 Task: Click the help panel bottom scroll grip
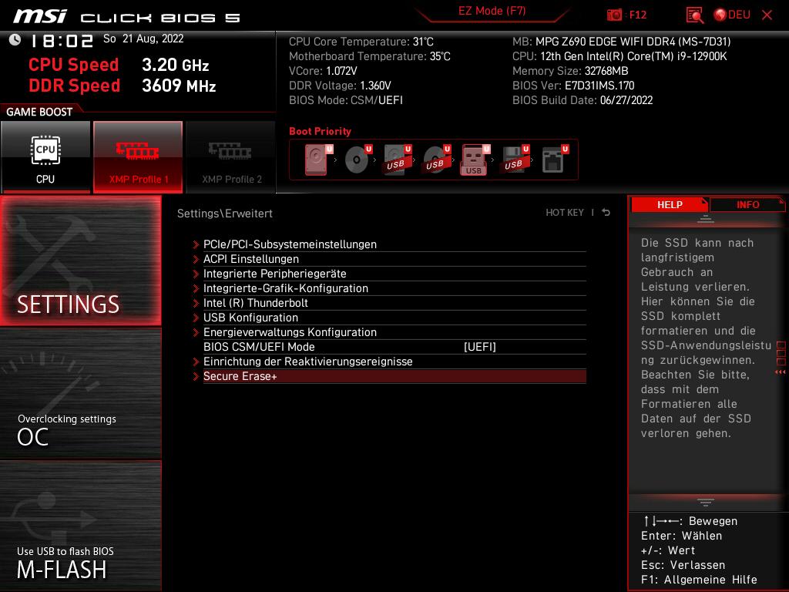tap(706, 503)
